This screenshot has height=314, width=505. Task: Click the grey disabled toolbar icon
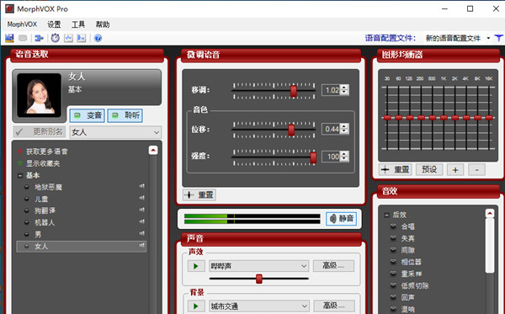(x=23, y=38)
